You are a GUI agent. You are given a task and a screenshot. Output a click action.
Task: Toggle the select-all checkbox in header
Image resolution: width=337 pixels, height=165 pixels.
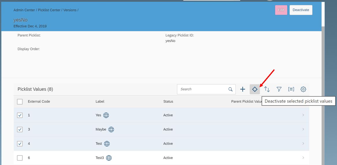[x=20, y=101]
